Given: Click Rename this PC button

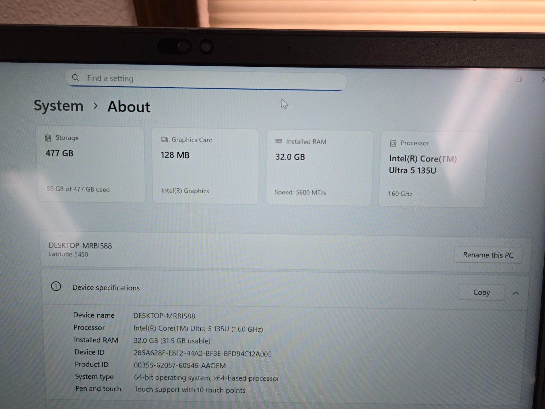Looking at the screenshot, I should point(488,255).
